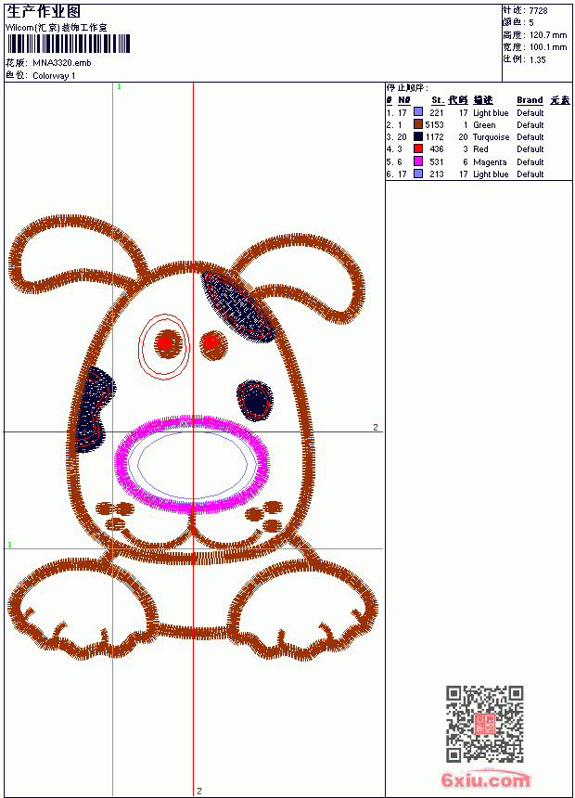Image resolution: width=575 pixels, height=798 pixels.
Task: Click the Colorway 1 label
Action: click(54, 76)
